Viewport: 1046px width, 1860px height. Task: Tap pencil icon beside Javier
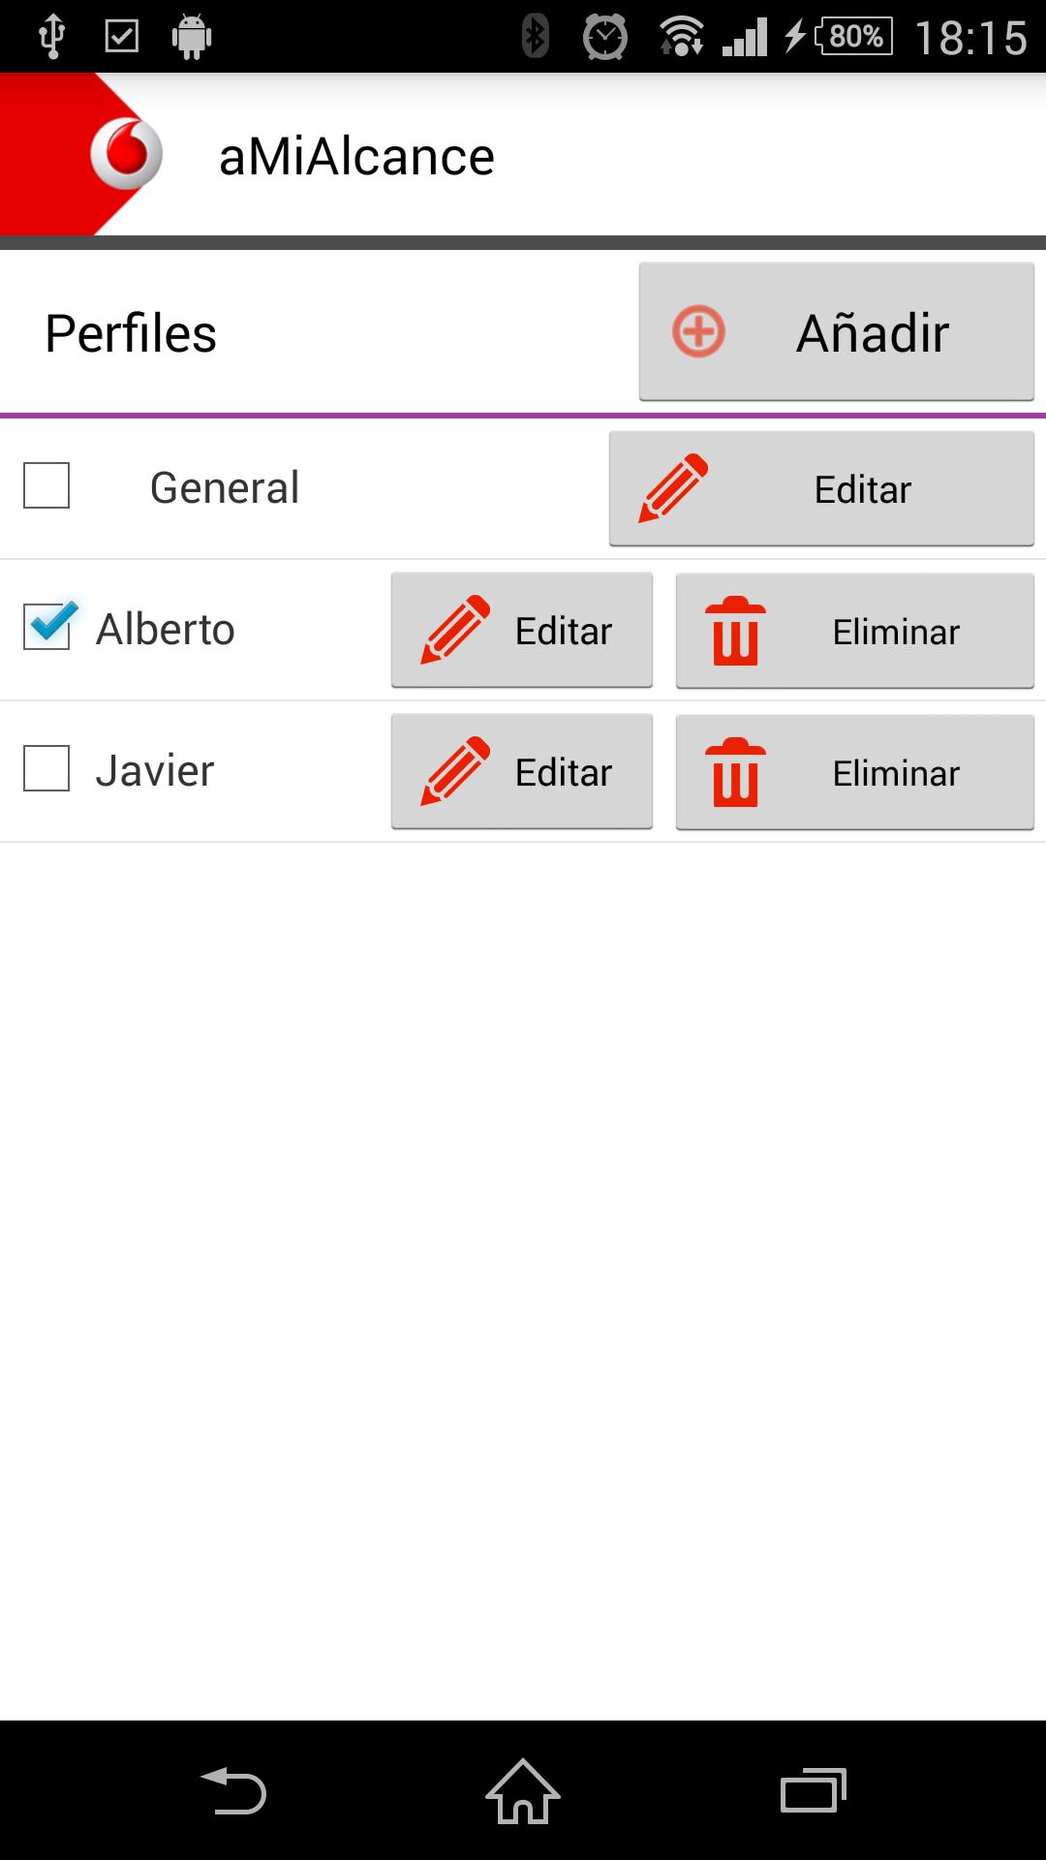455,771
